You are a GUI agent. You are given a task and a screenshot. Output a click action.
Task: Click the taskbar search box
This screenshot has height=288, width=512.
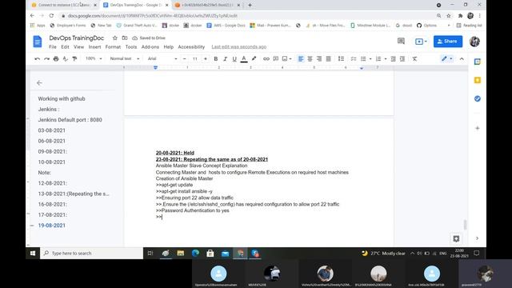[91, 254]
